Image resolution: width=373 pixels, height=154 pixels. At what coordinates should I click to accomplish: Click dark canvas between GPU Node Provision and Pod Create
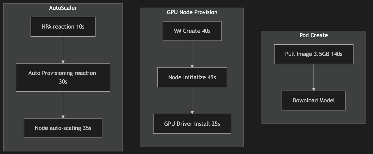point(253,77)
